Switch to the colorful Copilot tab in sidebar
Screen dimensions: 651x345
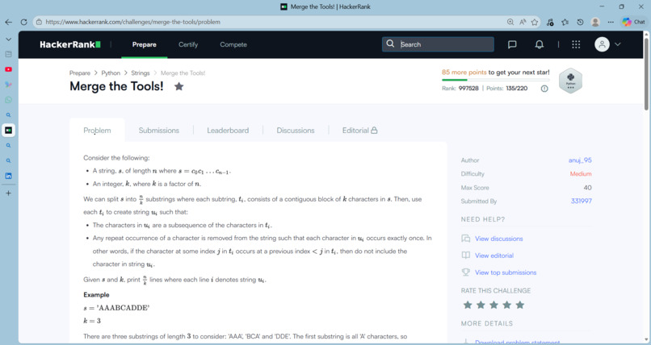tap(8, 85)
